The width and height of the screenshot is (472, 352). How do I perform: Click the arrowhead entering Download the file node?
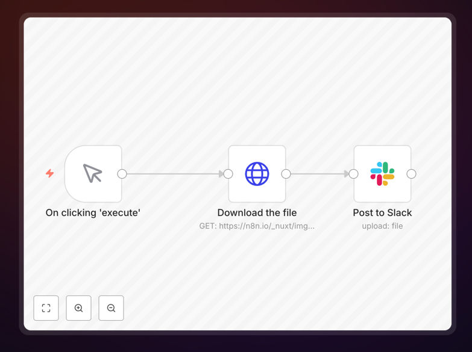coord(221,174)
